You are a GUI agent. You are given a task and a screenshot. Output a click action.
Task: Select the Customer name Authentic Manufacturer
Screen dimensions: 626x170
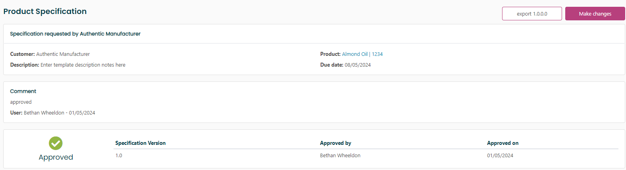coord(63,54)
